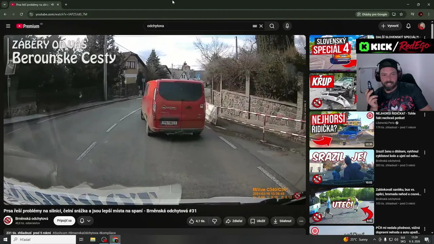Viewport: 434px width, 244px height.
Task: Click the video player to toggle playback
Action: click(155, 120)
